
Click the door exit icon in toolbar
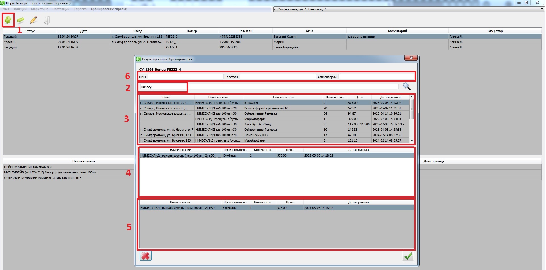47,20
